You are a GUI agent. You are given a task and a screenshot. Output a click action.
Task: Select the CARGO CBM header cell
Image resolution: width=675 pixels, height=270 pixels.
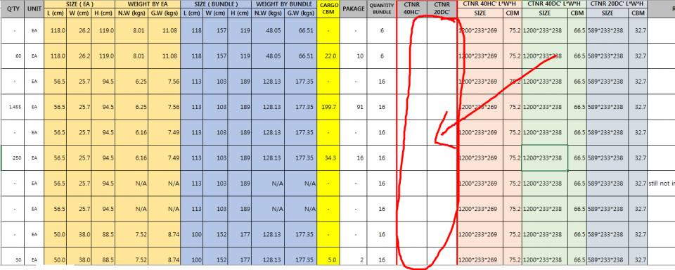coord(328,8)
